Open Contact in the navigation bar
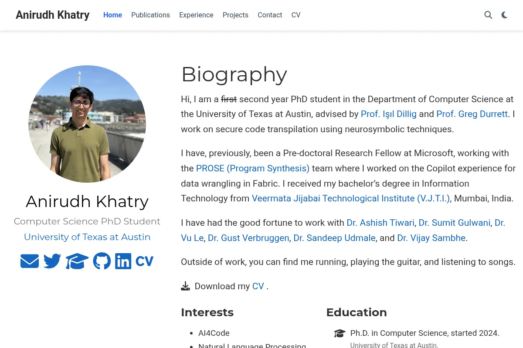This screenshot has height=348, width=523. point(270,15)
